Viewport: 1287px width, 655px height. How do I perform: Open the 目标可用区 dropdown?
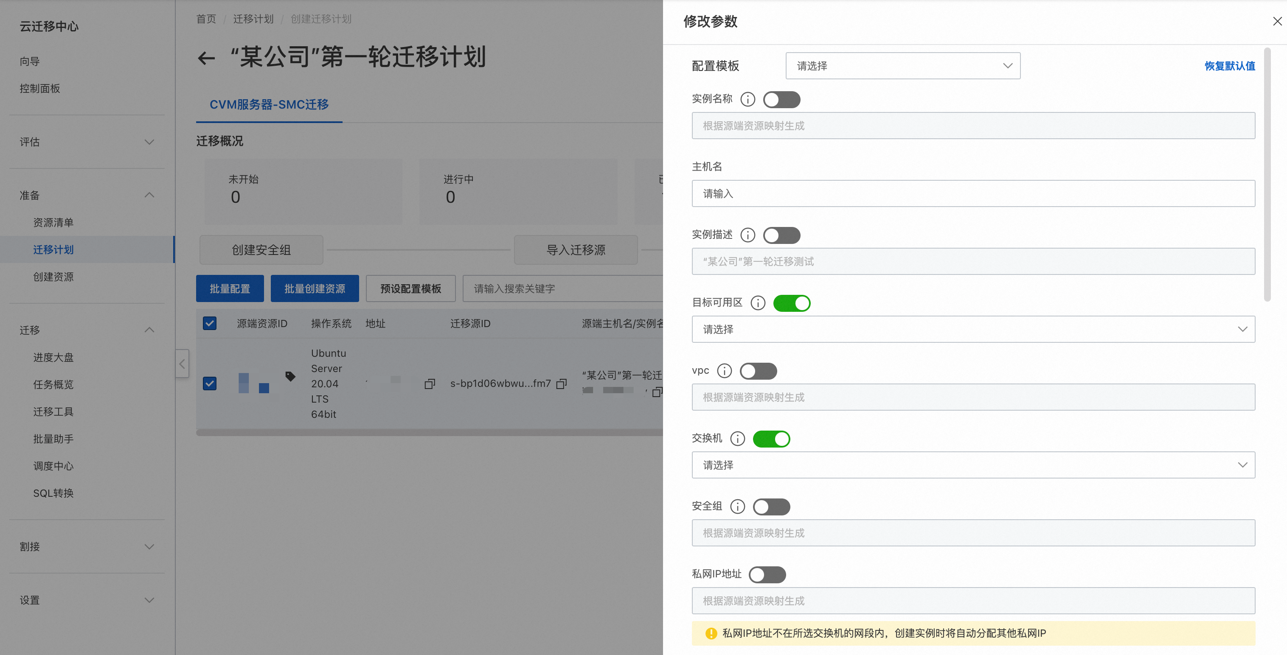973,329
